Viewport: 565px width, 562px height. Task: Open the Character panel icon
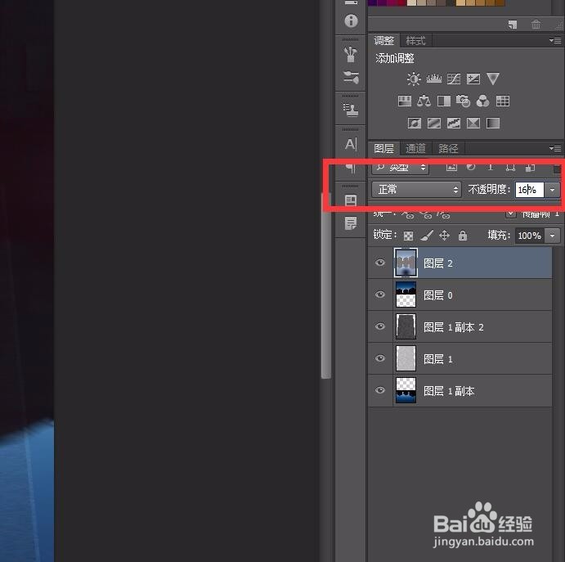point(351,144)
